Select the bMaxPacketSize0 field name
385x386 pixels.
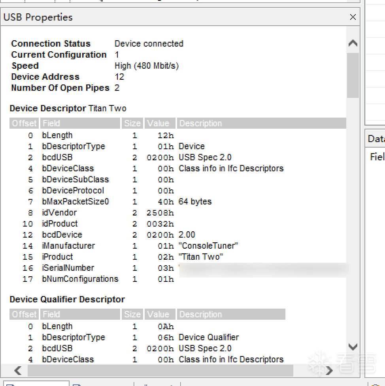point(75,202)
